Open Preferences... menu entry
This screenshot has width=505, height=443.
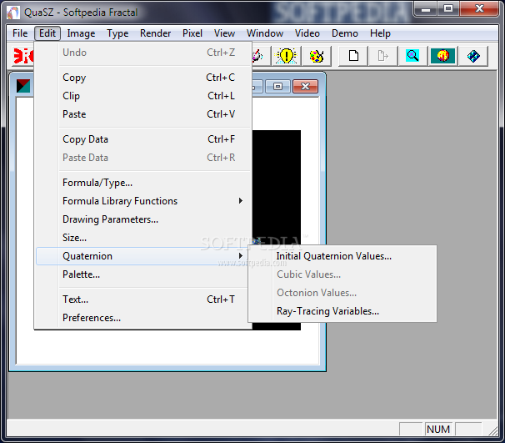pos(143,318)
